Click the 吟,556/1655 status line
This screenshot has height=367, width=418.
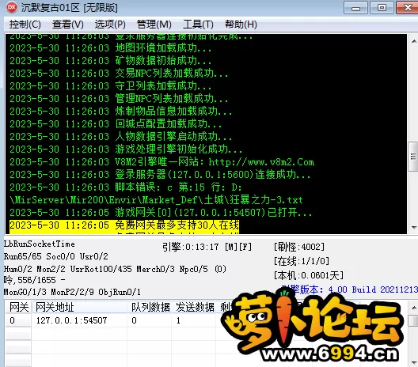point(35,280)
